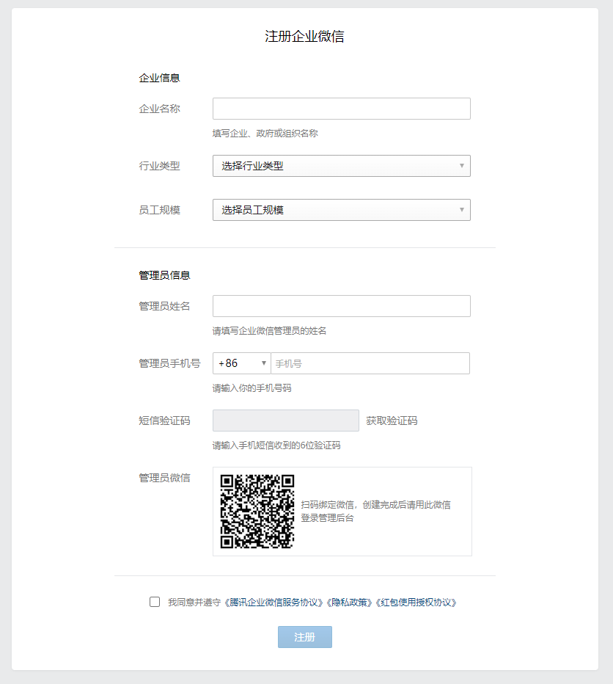The image size is (613, 684).
Task: Click 获取验证码 to request the code
Action: tap(392, 421)
